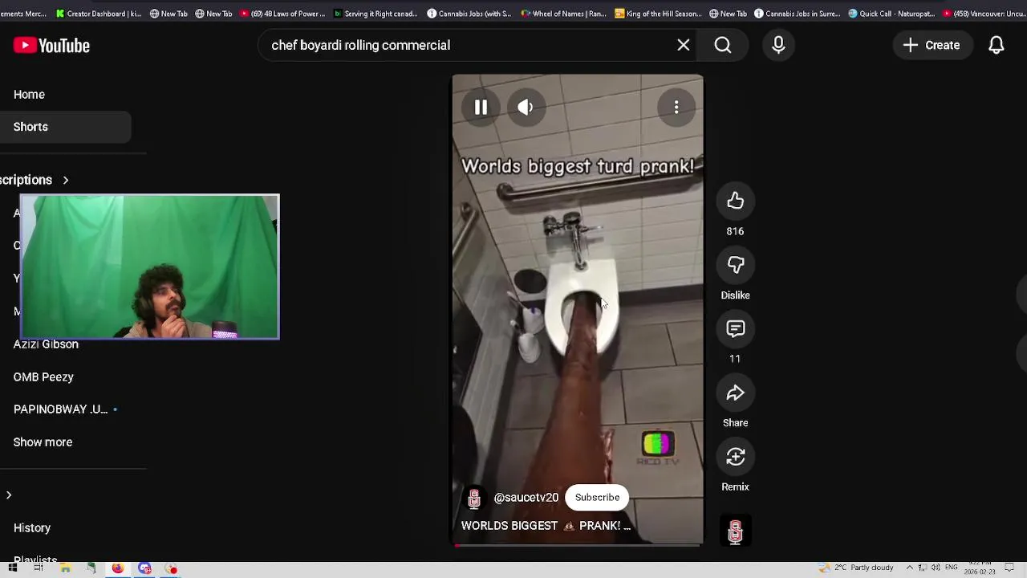Open the Windows Start menu
This screenshot has width=1027, height=578.
[x=13, y=569]
